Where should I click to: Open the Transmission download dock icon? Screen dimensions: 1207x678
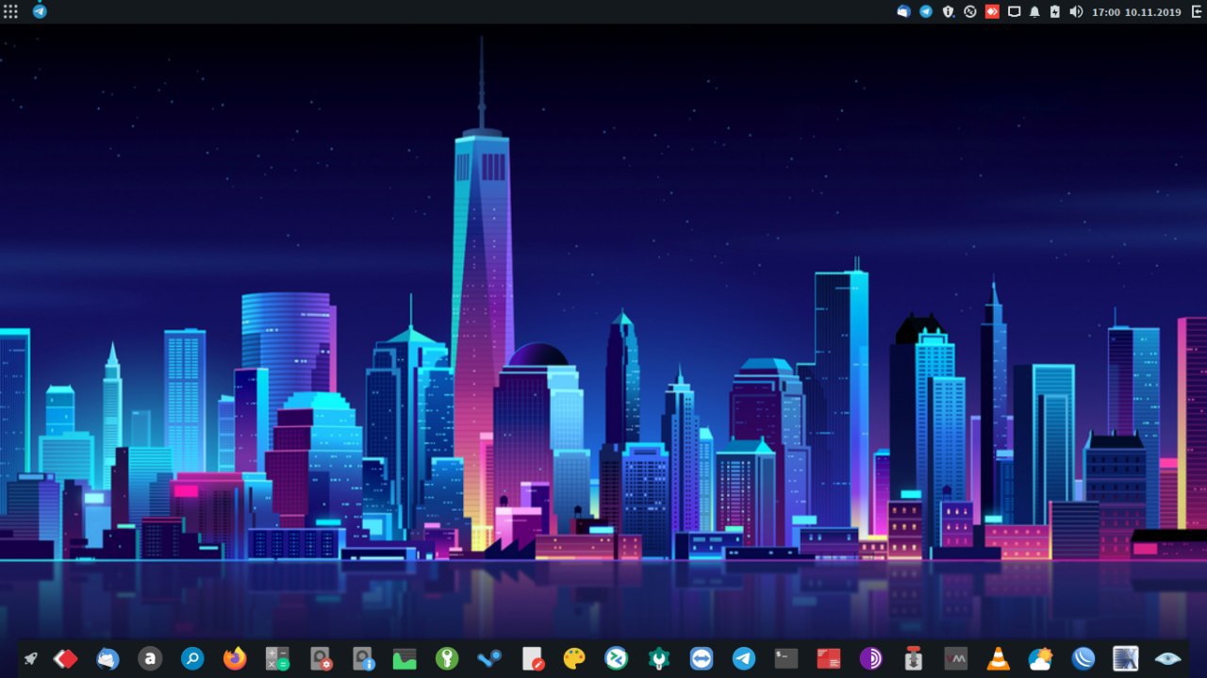913,658
